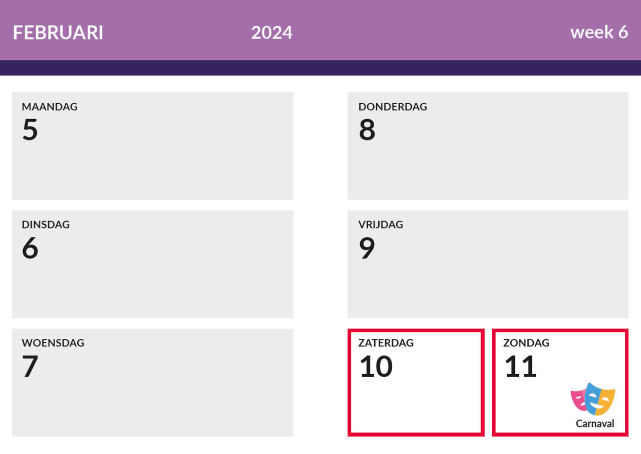Click the large number 8
641x454 pixels.
[x=367, y=129]
